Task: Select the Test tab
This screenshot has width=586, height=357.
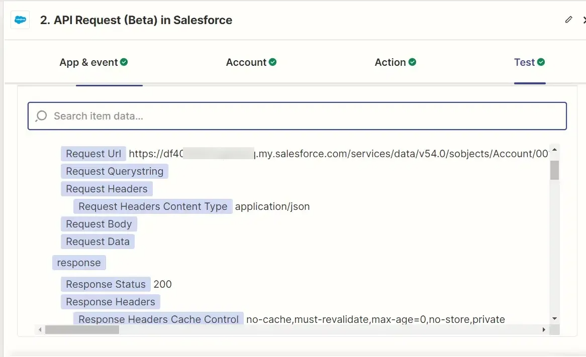Action: pos(530,62)
